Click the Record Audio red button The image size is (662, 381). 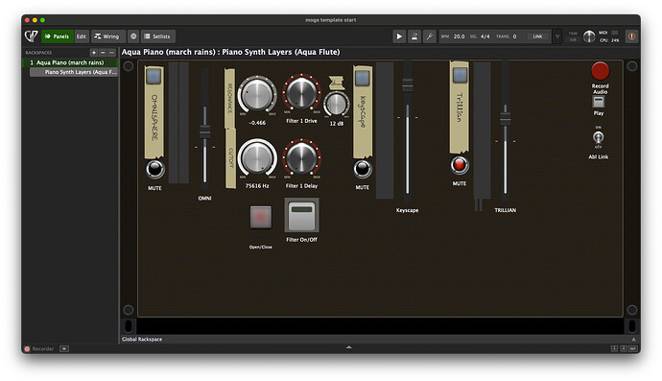point(600,71)
